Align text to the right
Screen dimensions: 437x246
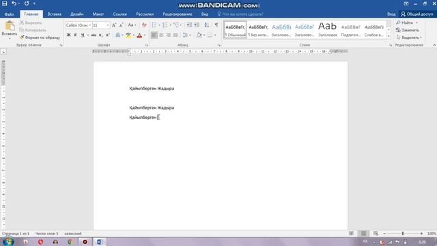coord(168,35)
